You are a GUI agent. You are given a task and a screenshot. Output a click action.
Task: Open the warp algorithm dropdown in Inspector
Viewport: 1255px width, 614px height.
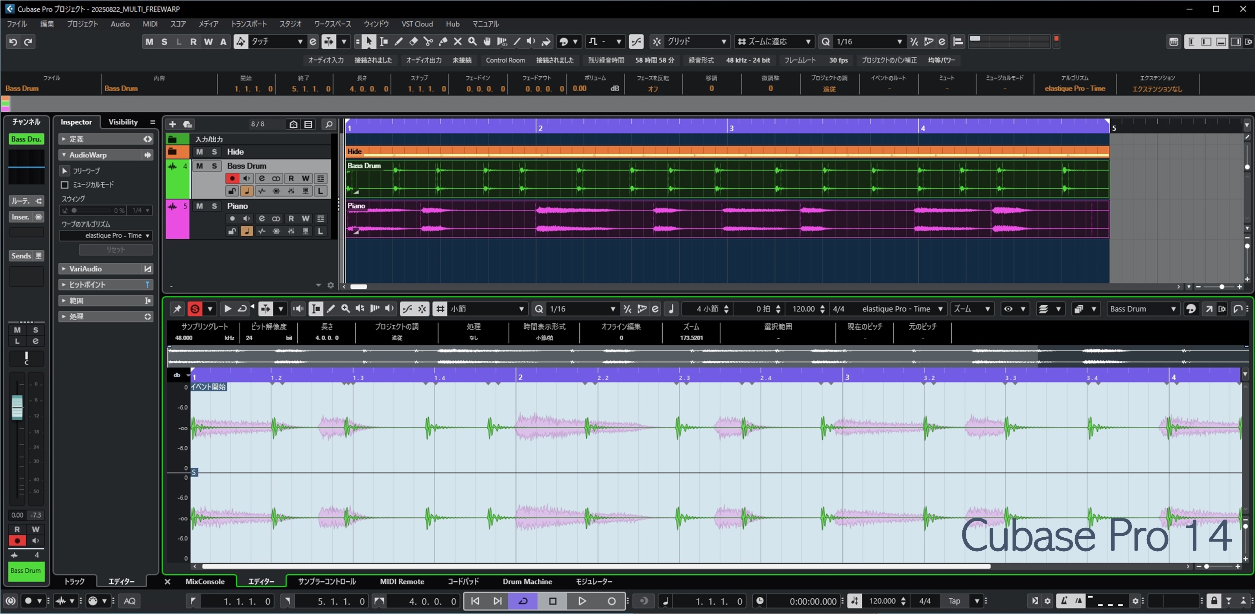point(106,236)
